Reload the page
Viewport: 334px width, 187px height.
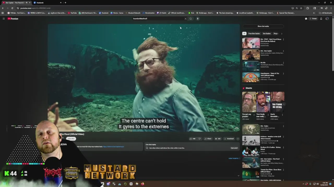tap(12, 8)
